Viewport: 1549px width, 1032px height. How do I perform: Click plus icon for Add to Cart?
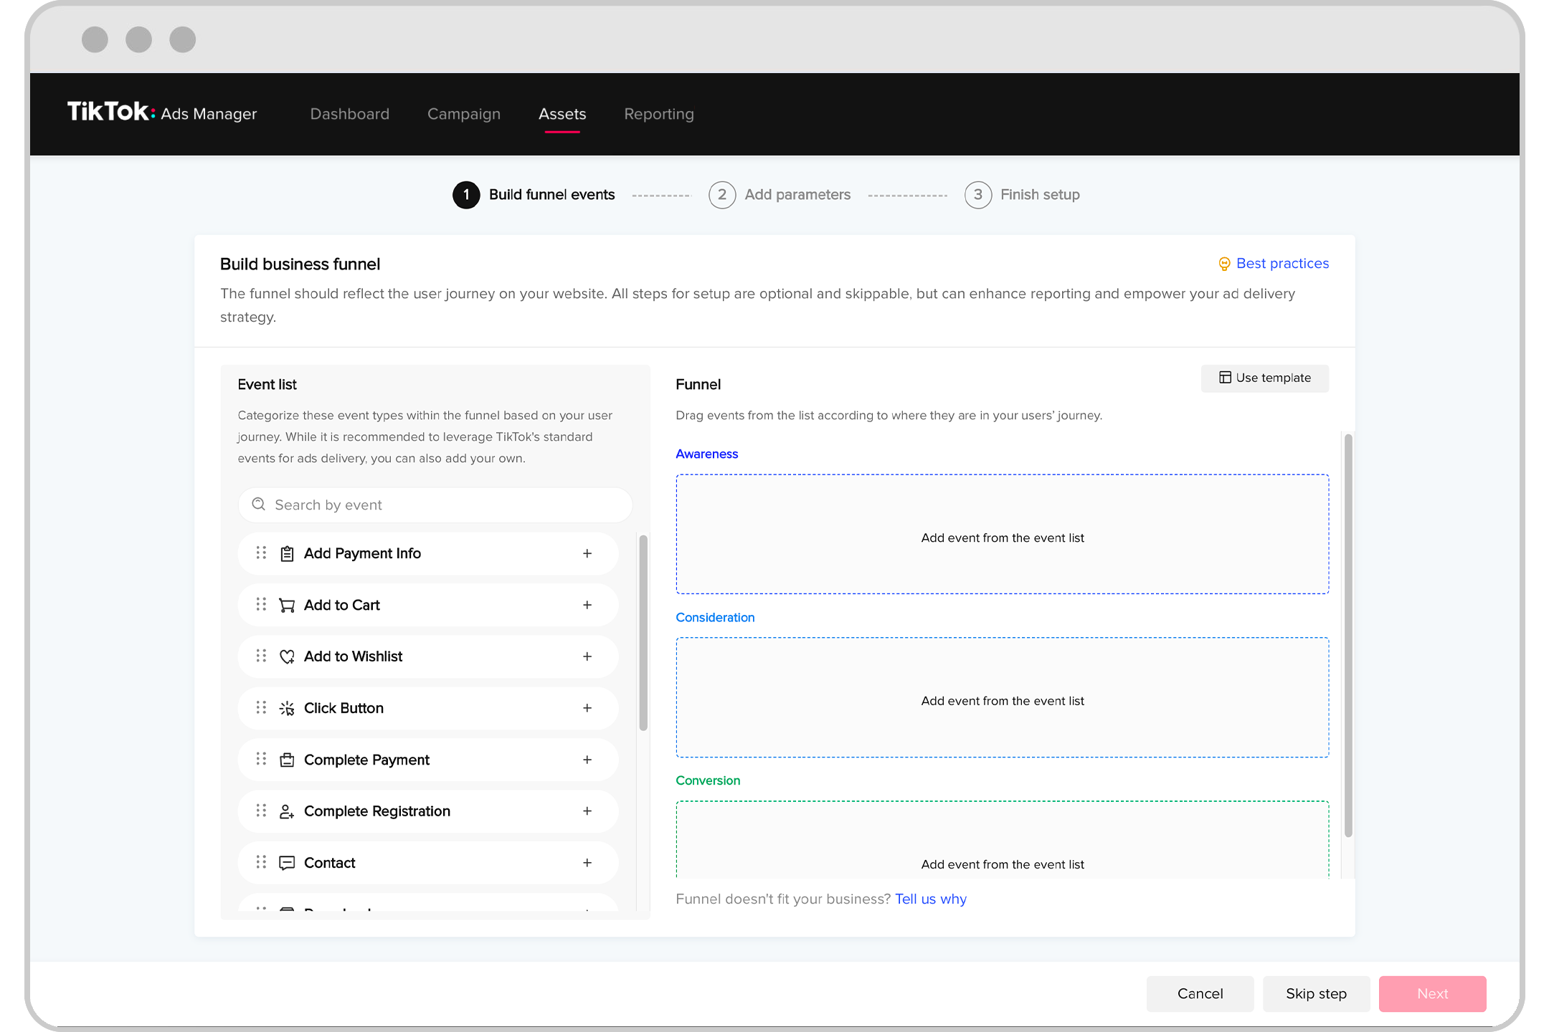pos(587,605)
